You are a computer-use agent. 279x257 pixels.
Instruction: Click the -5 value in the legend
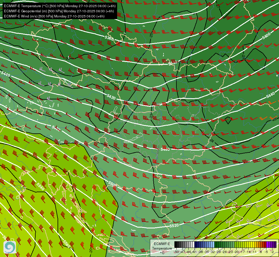pos(266,252)
